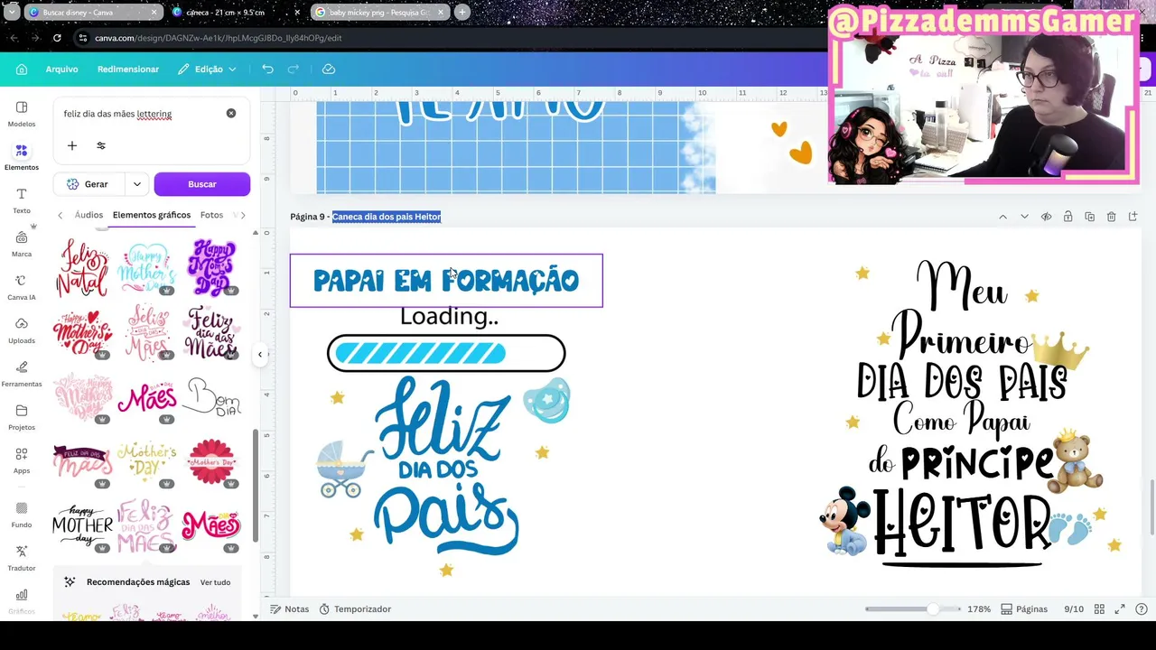
Task: Open the Apps panel
Action: 22,460
